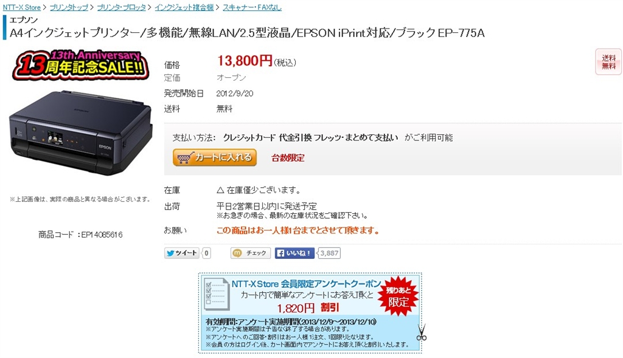The image size is (623, 358).
Task: Click the tweet count bubble
Action: pos(206,253)
